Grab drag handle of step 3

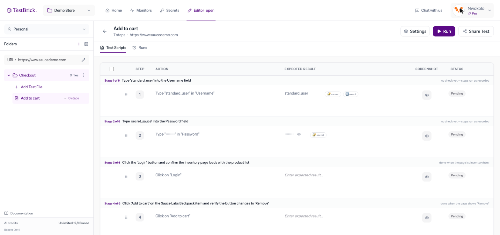pos(126,176)
